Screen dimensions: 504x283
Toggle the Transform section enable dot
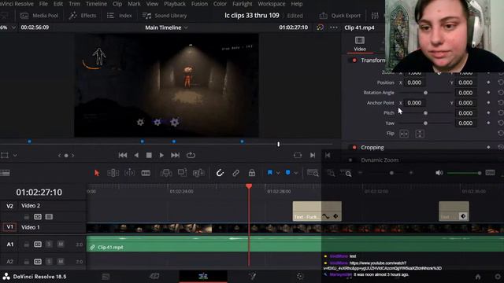(354, 61)
